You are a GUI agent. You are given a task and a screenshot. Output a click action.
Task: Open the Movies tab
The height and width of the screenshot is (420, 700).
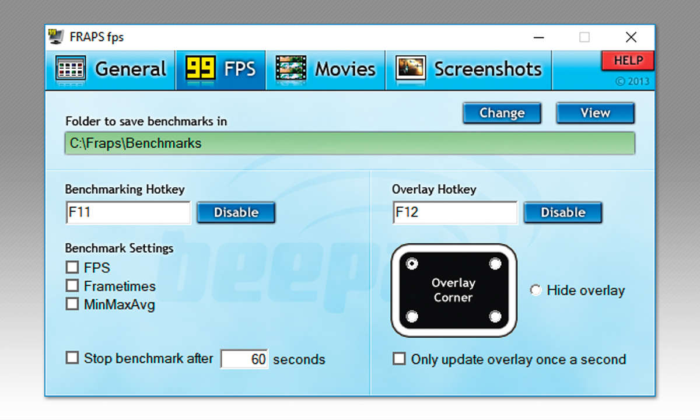(x=325, y=69)
